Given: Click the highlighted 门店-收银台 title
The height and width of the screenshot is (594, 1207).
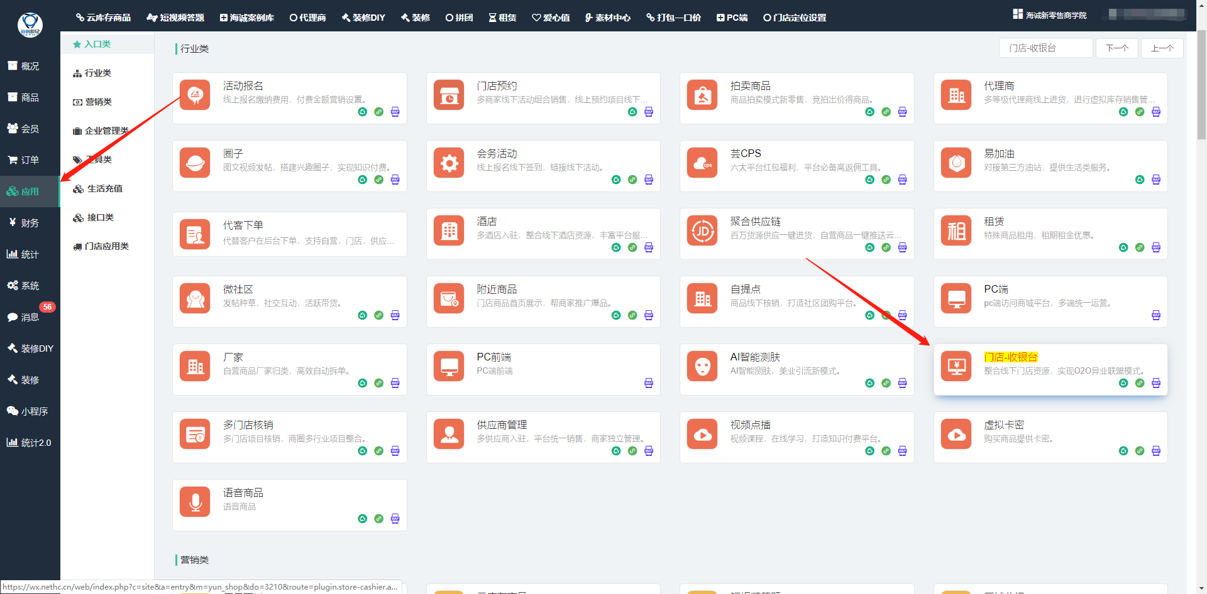Looking at the screenshot, I should click(1011, 357).
